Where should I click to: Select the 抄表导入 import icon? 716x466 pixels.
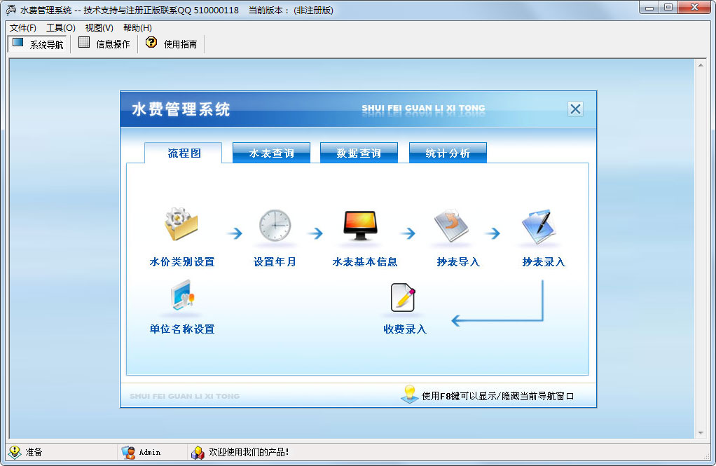pos(451,226)
